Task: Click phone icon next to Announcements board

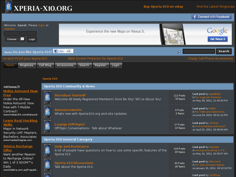Action: [x=47, y=112]
